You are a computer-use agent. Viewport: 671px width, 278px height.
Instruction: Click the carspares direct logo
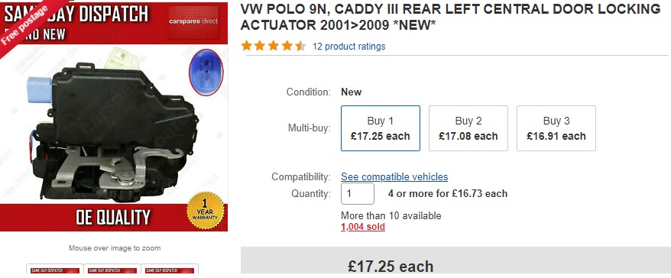(x=193, y=22)
